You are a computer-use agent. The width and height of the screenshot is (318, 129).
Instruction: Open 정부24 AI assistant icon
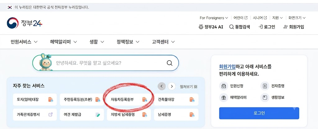tap(201, 27)
